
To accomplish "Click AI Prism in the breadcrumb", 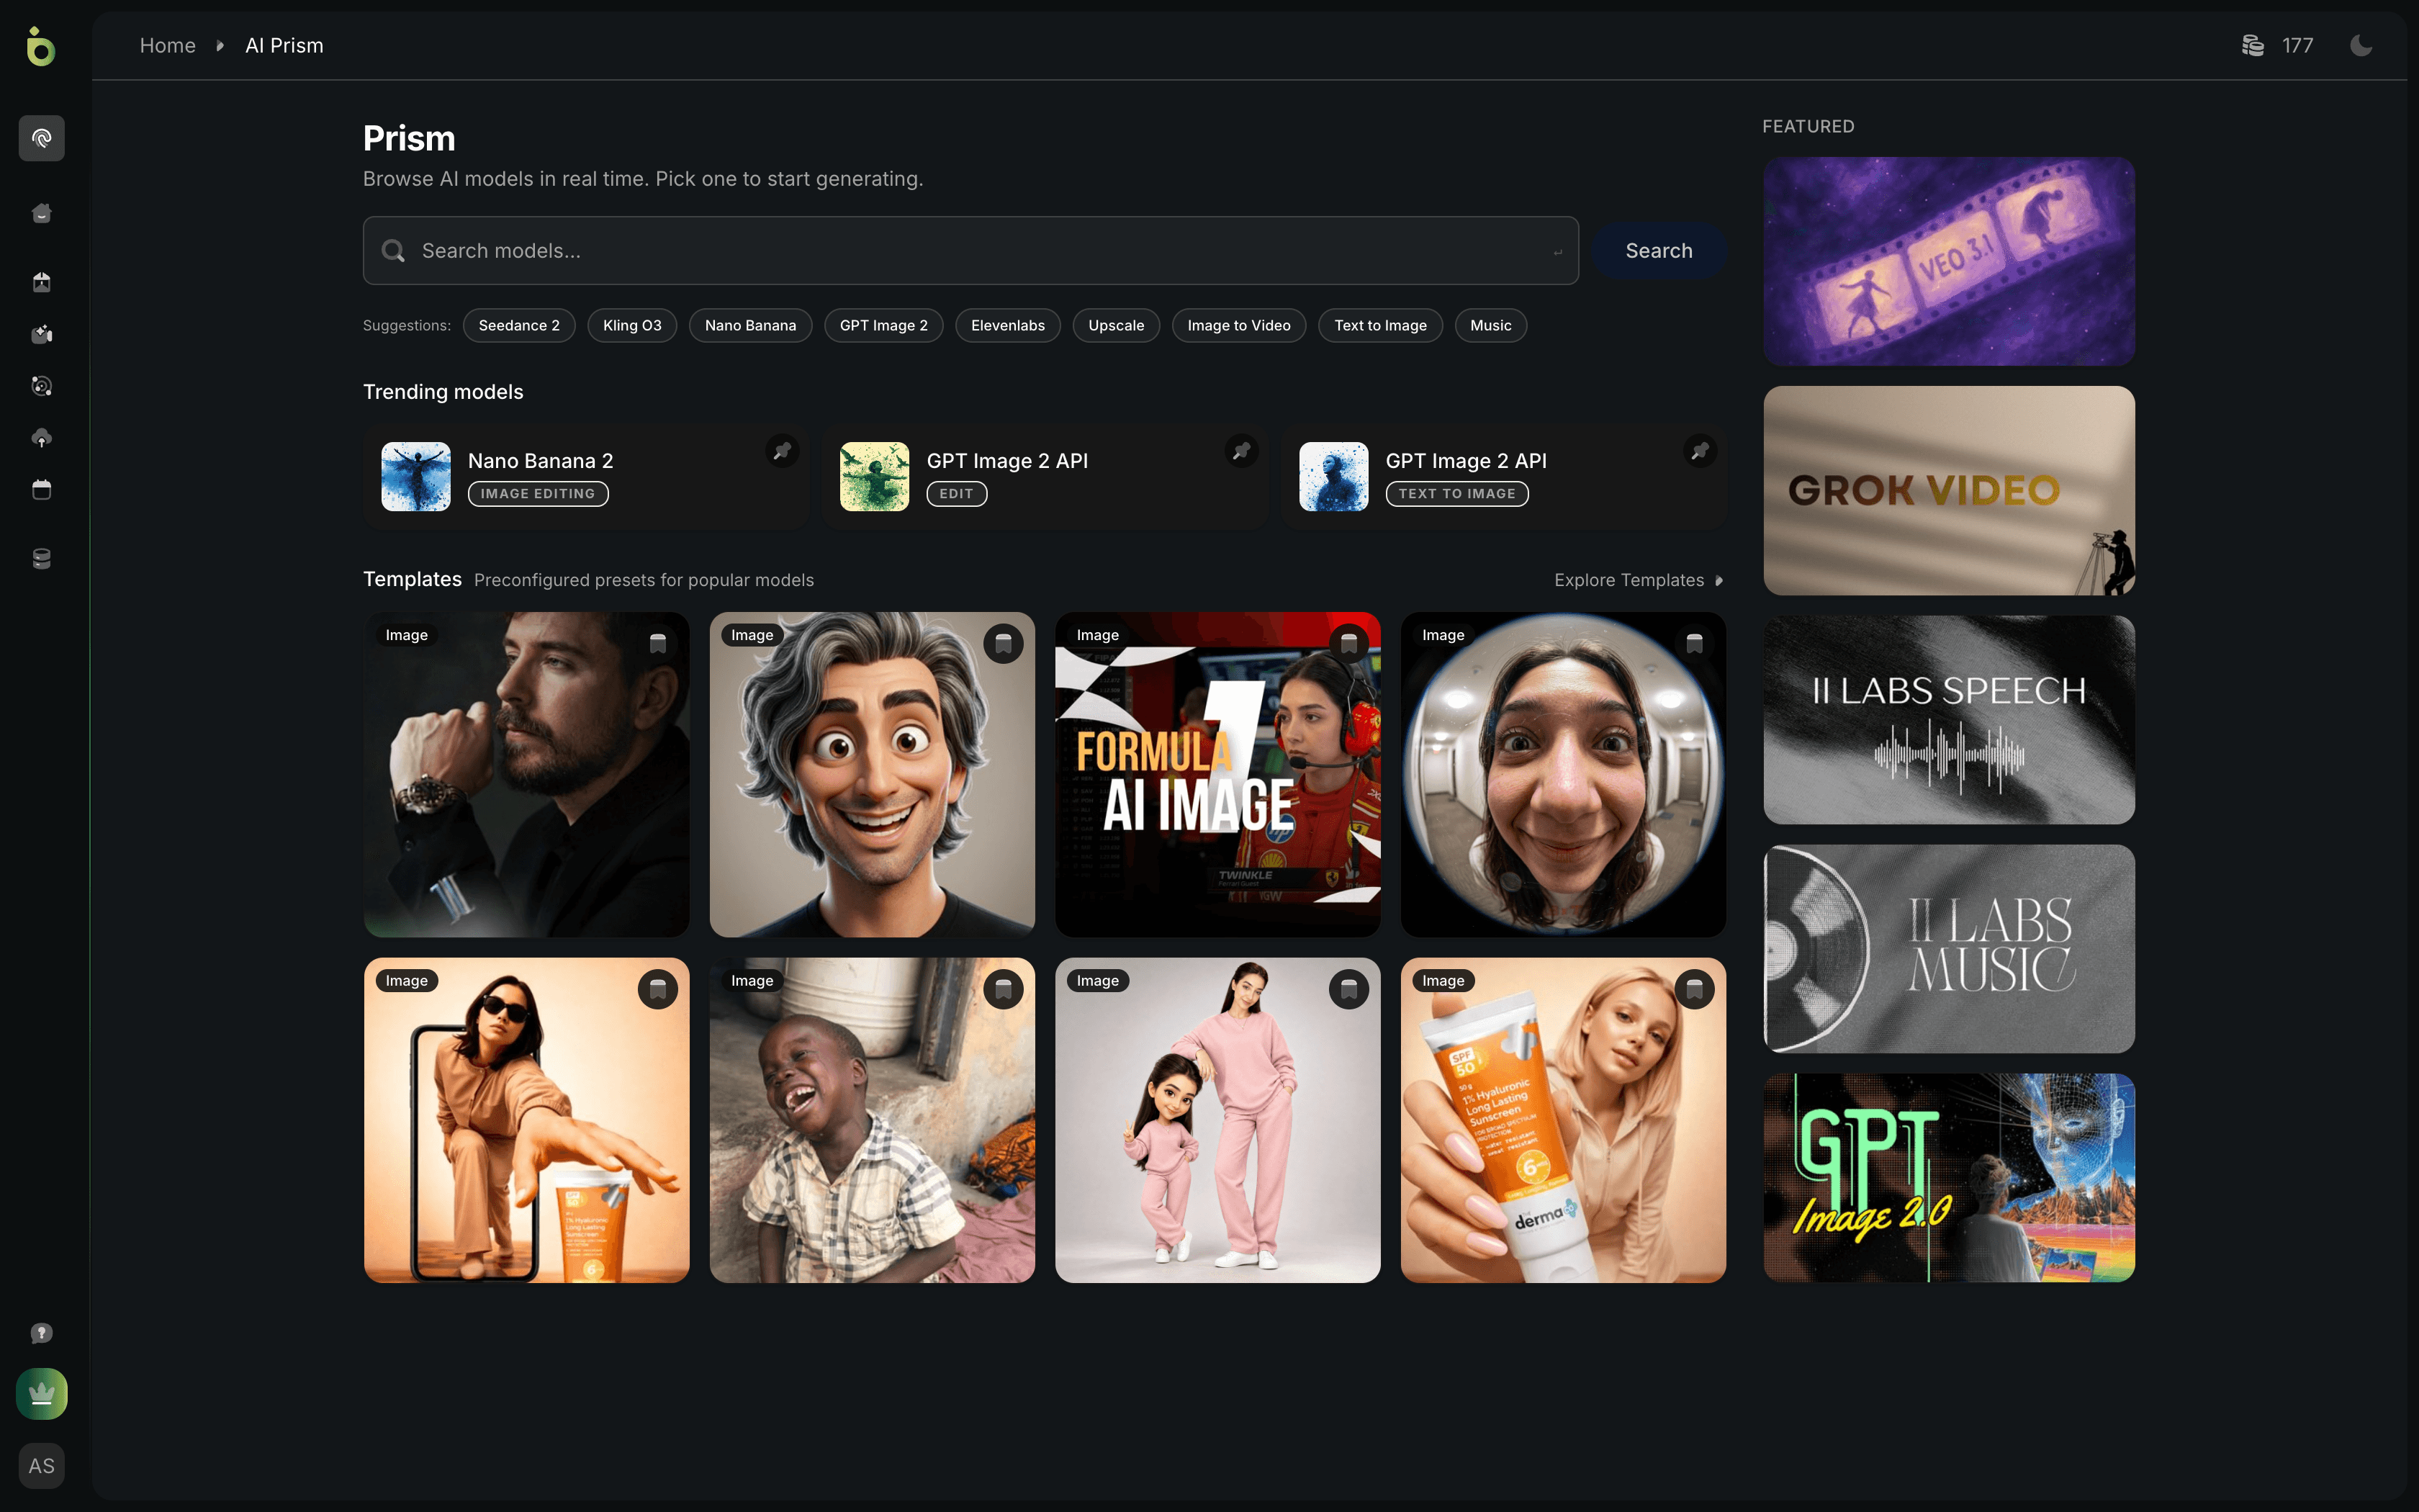I will click(284, 46).
